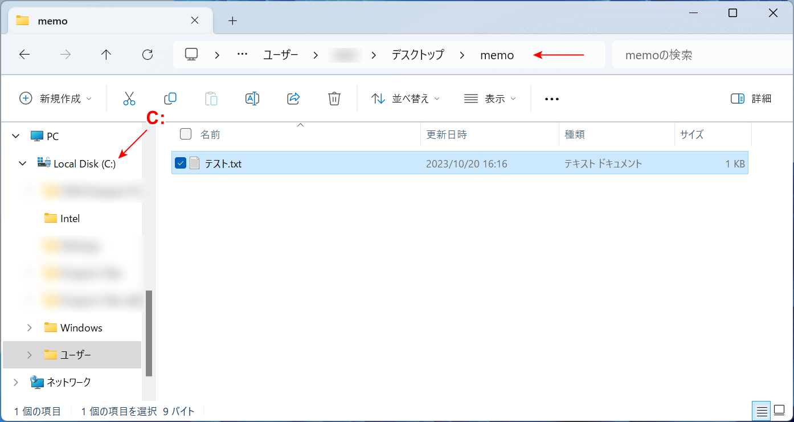Add a new tab with plus button

click(232, 21)
